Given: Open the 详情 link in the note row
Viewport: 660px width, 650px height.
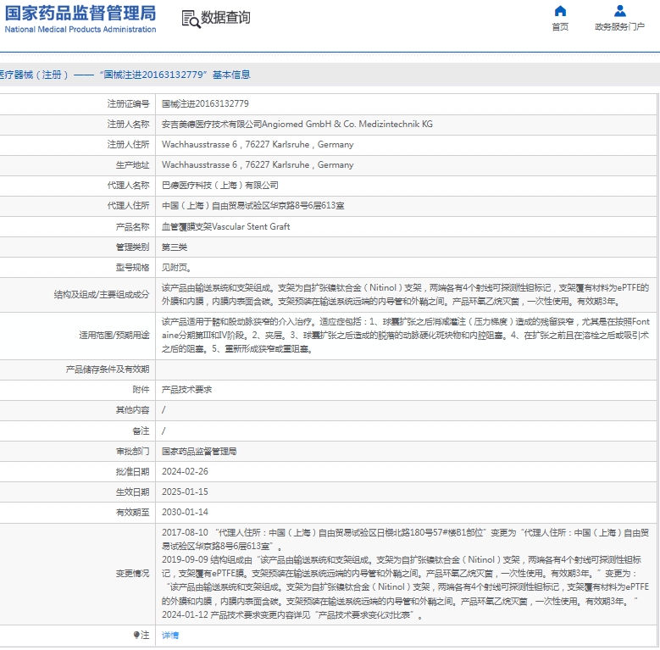Looking at the screenshot, I should 170,635.
